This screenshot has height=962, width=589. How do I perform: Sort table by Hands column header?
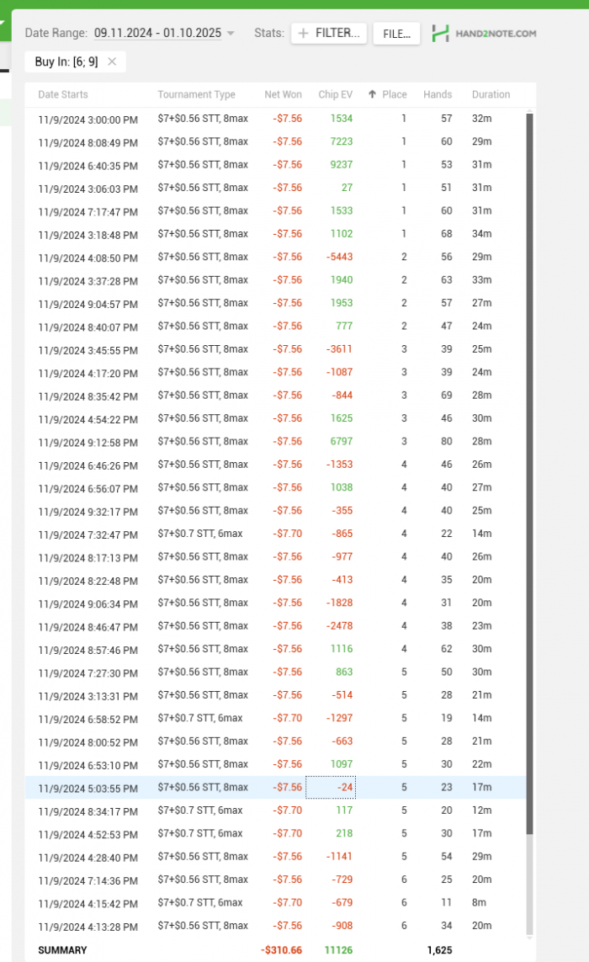[x=438, y=94]
